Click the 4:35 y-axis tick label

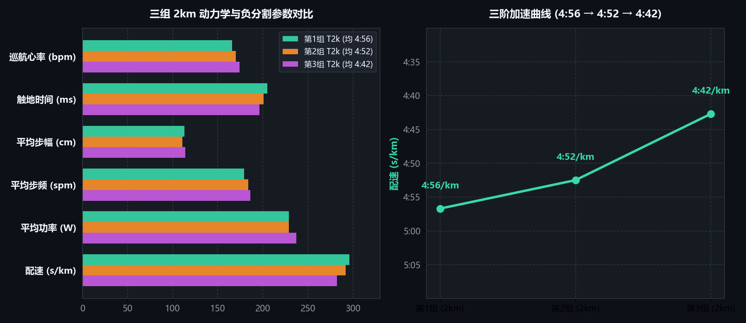click(x=412, y=62)
